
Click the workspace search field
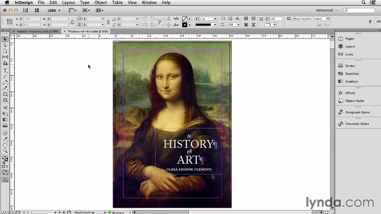(x=359, y=10)
